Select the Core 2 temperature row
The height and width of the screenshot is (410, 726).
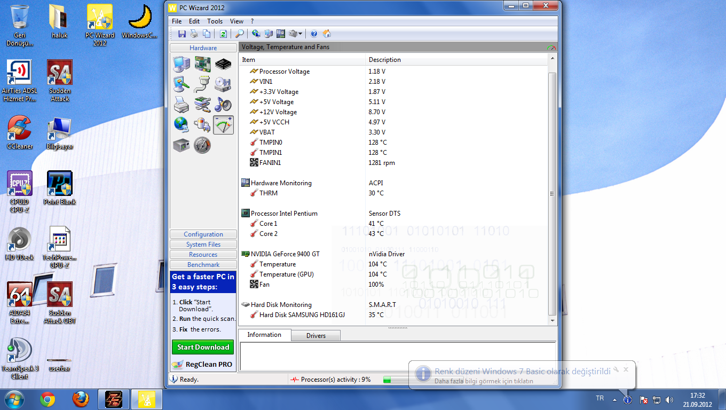tap(393, 234)
